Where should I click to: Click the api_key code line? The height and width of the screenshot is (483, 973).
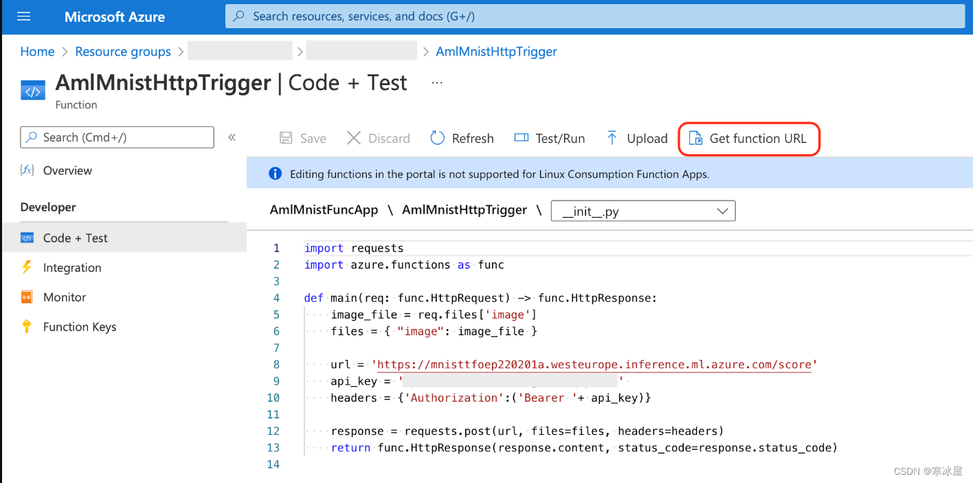pos(477,381)
